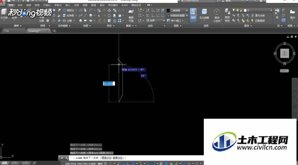Select the Polygon draw tool
Viewport: 298px width, 165px height.
[81, 20]
